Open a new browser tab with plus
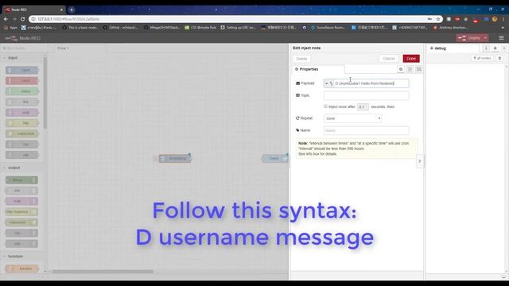The image size is (509, 286). (x=72, y=10)
